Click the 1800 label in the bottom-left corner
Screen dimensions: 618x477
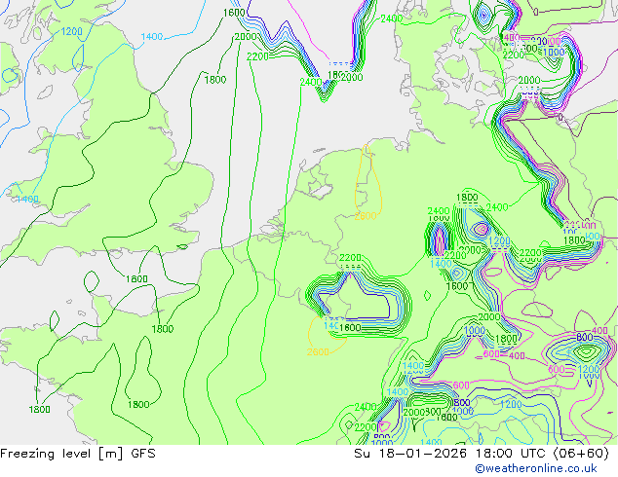tap(39, 409)
